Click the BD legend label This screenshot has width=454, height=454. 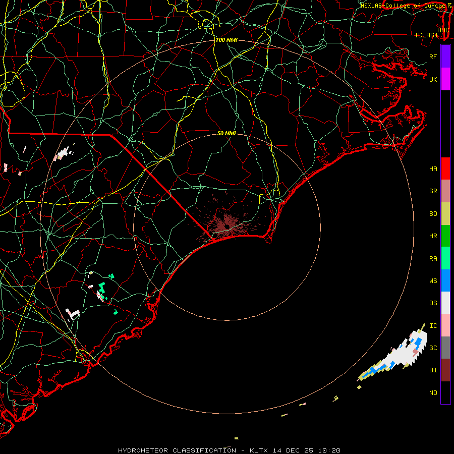[x=433, y=214]
